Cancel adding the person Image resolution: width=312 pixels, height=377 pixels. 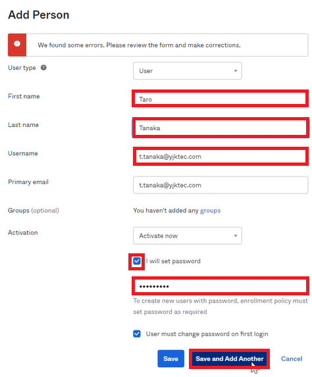[x=292, y=359]
